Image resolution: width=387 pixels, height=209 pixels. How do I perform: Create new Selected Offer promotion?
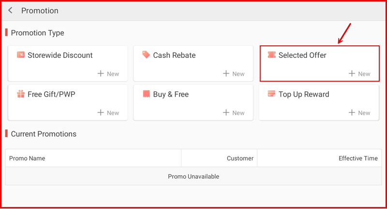click(359, 74)
